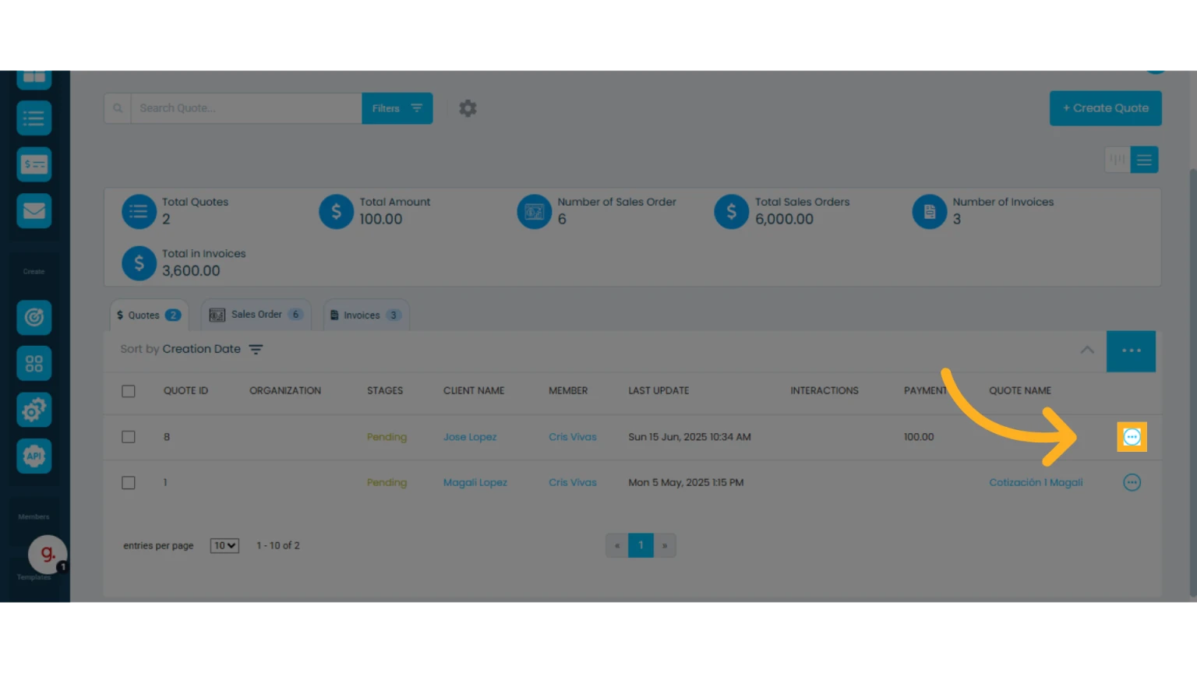
Task: Click the ORGANIZATION column header
Action: click(x=285, y=391)
